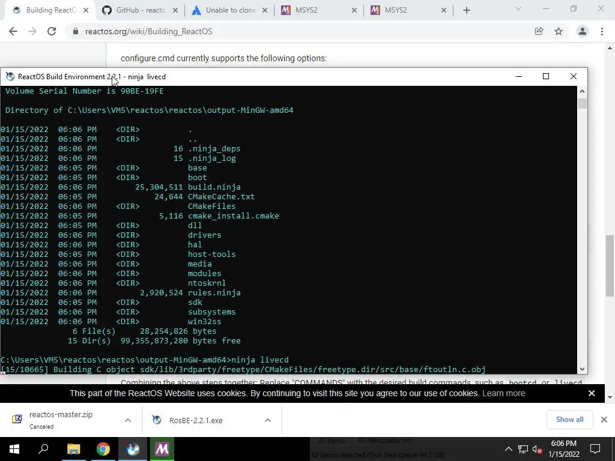
Task: Click Chrome icon in taskbar
Action: click(103, 449)
